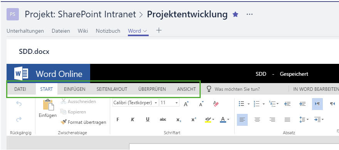Click the clear formatting eraser icon
Viewport: 339px width, 150px height.
[x=216, y=104]
